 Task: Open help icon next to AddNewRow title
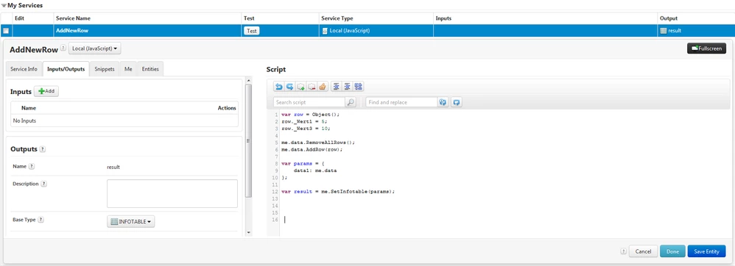pyautogui.click(x=63, y=48)
